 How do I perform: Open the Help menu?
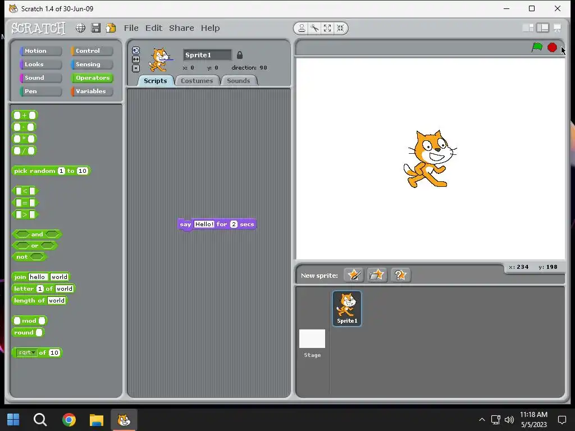coord(210,28)
